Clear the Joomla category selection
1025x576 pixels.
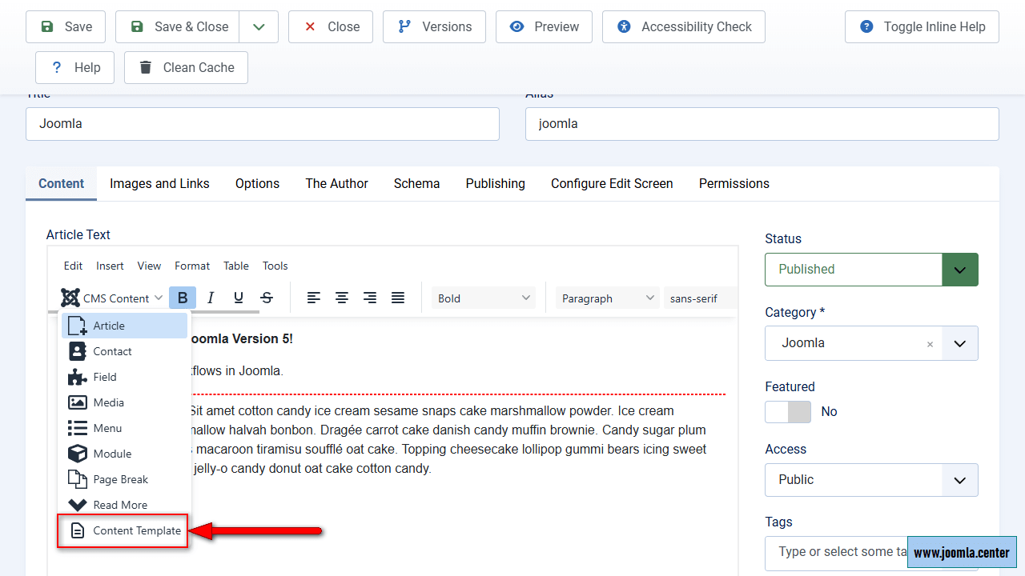[930, 345]
